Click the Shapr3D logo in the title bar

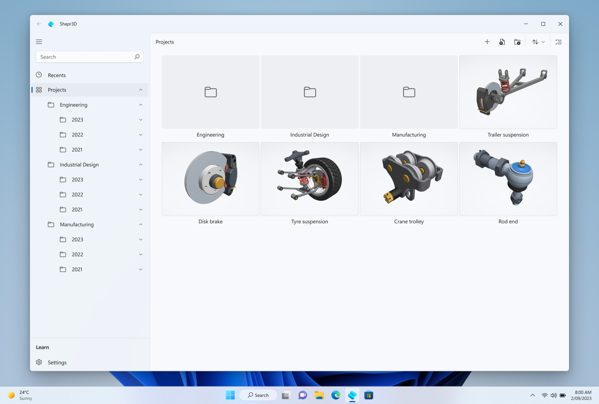(x=51, y=24)
